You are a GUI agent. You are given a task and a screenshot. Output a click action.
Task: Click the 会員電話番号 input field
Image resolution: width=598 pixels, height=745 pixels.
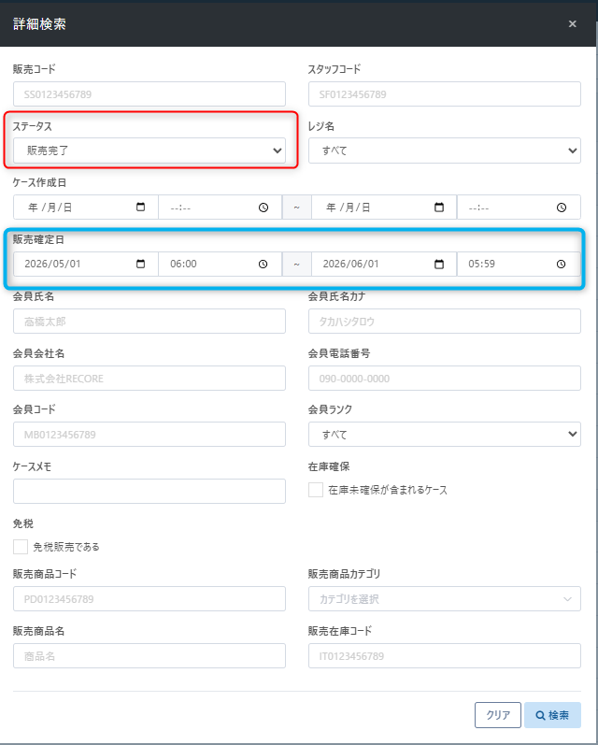(x=445, y=379)
